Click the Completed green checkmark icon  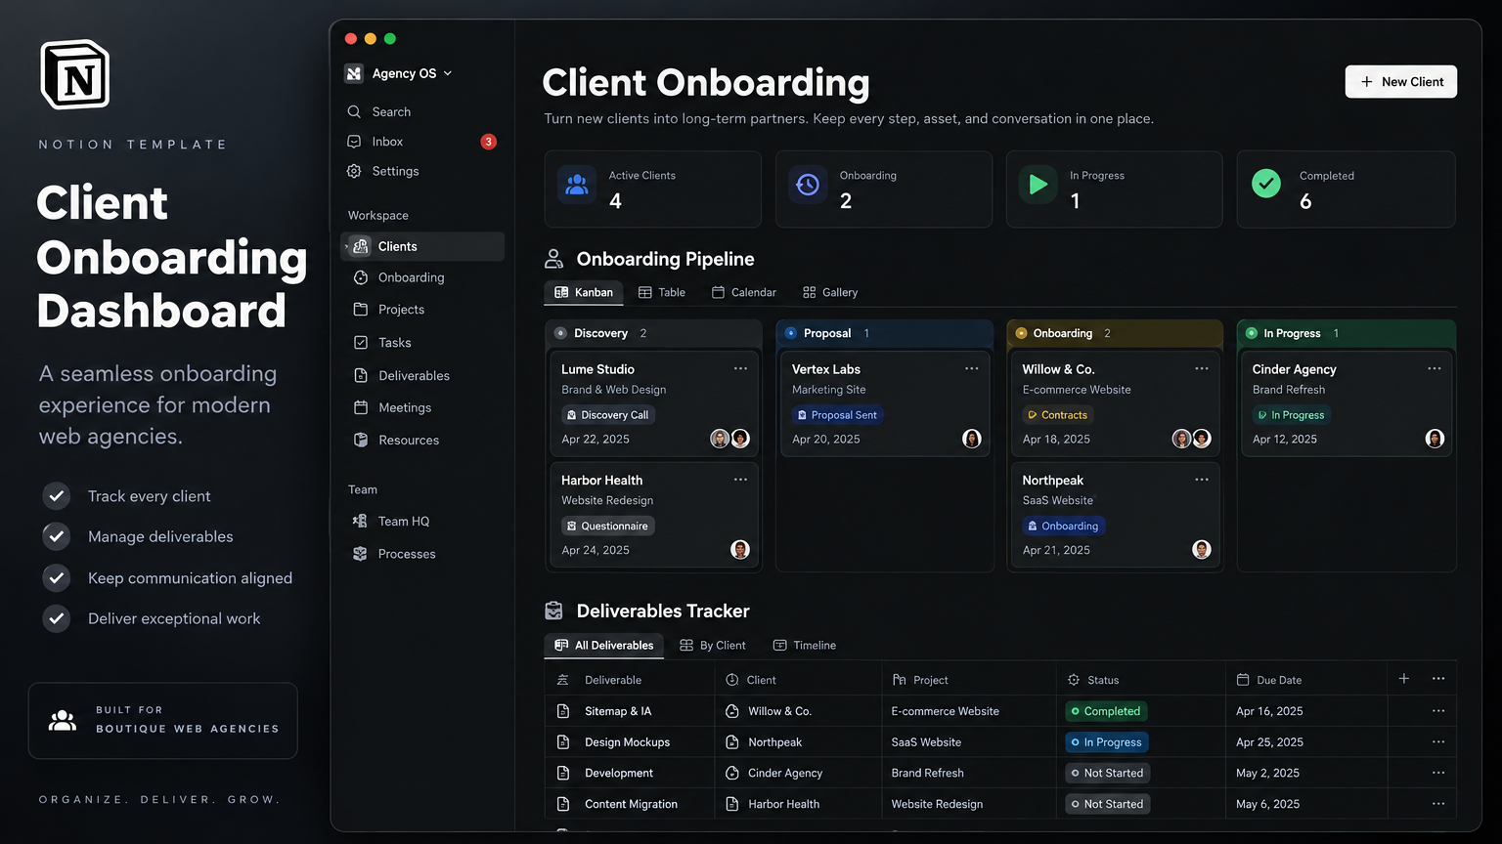coord(1266,184)
